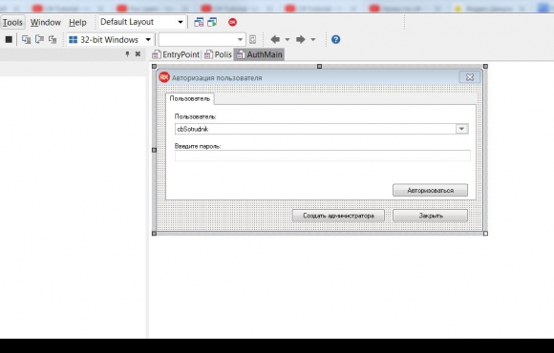Image resolution: width=554 pixels, height=353 pixels.
Task: Close the left docked panel
Action: pos(138,54)
